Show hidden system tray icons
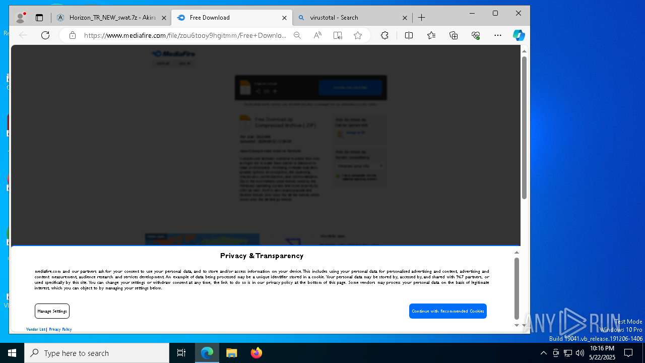645x363 pixels. pos(543,353)
